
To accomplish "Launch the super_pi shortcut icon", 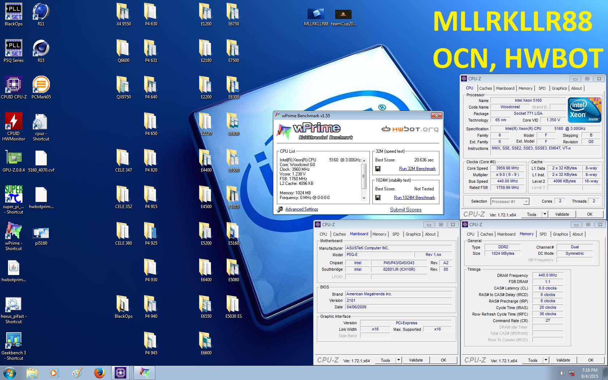I will [13, 194].
